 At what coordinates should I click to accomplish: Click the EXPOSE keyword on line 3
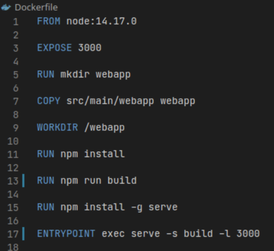point(54,48)
